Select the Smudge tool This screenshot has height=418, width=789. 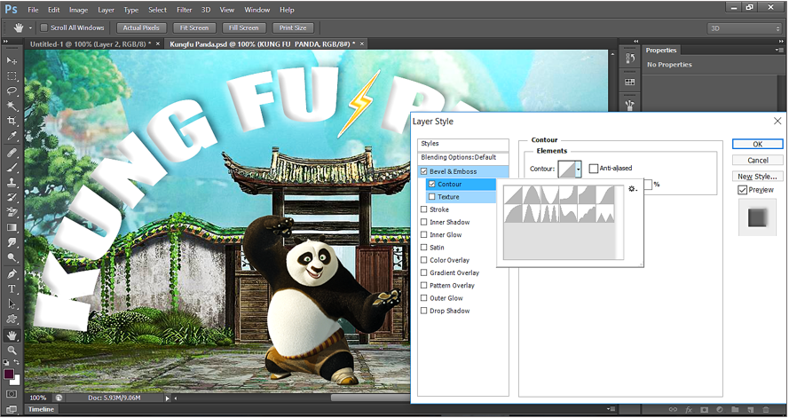tap(12, 243)
